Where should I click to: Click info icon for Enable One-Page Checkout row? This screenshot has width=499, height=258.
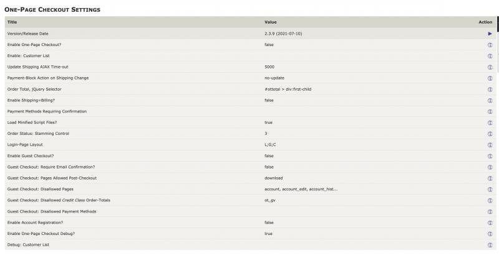tap(490, 45)
